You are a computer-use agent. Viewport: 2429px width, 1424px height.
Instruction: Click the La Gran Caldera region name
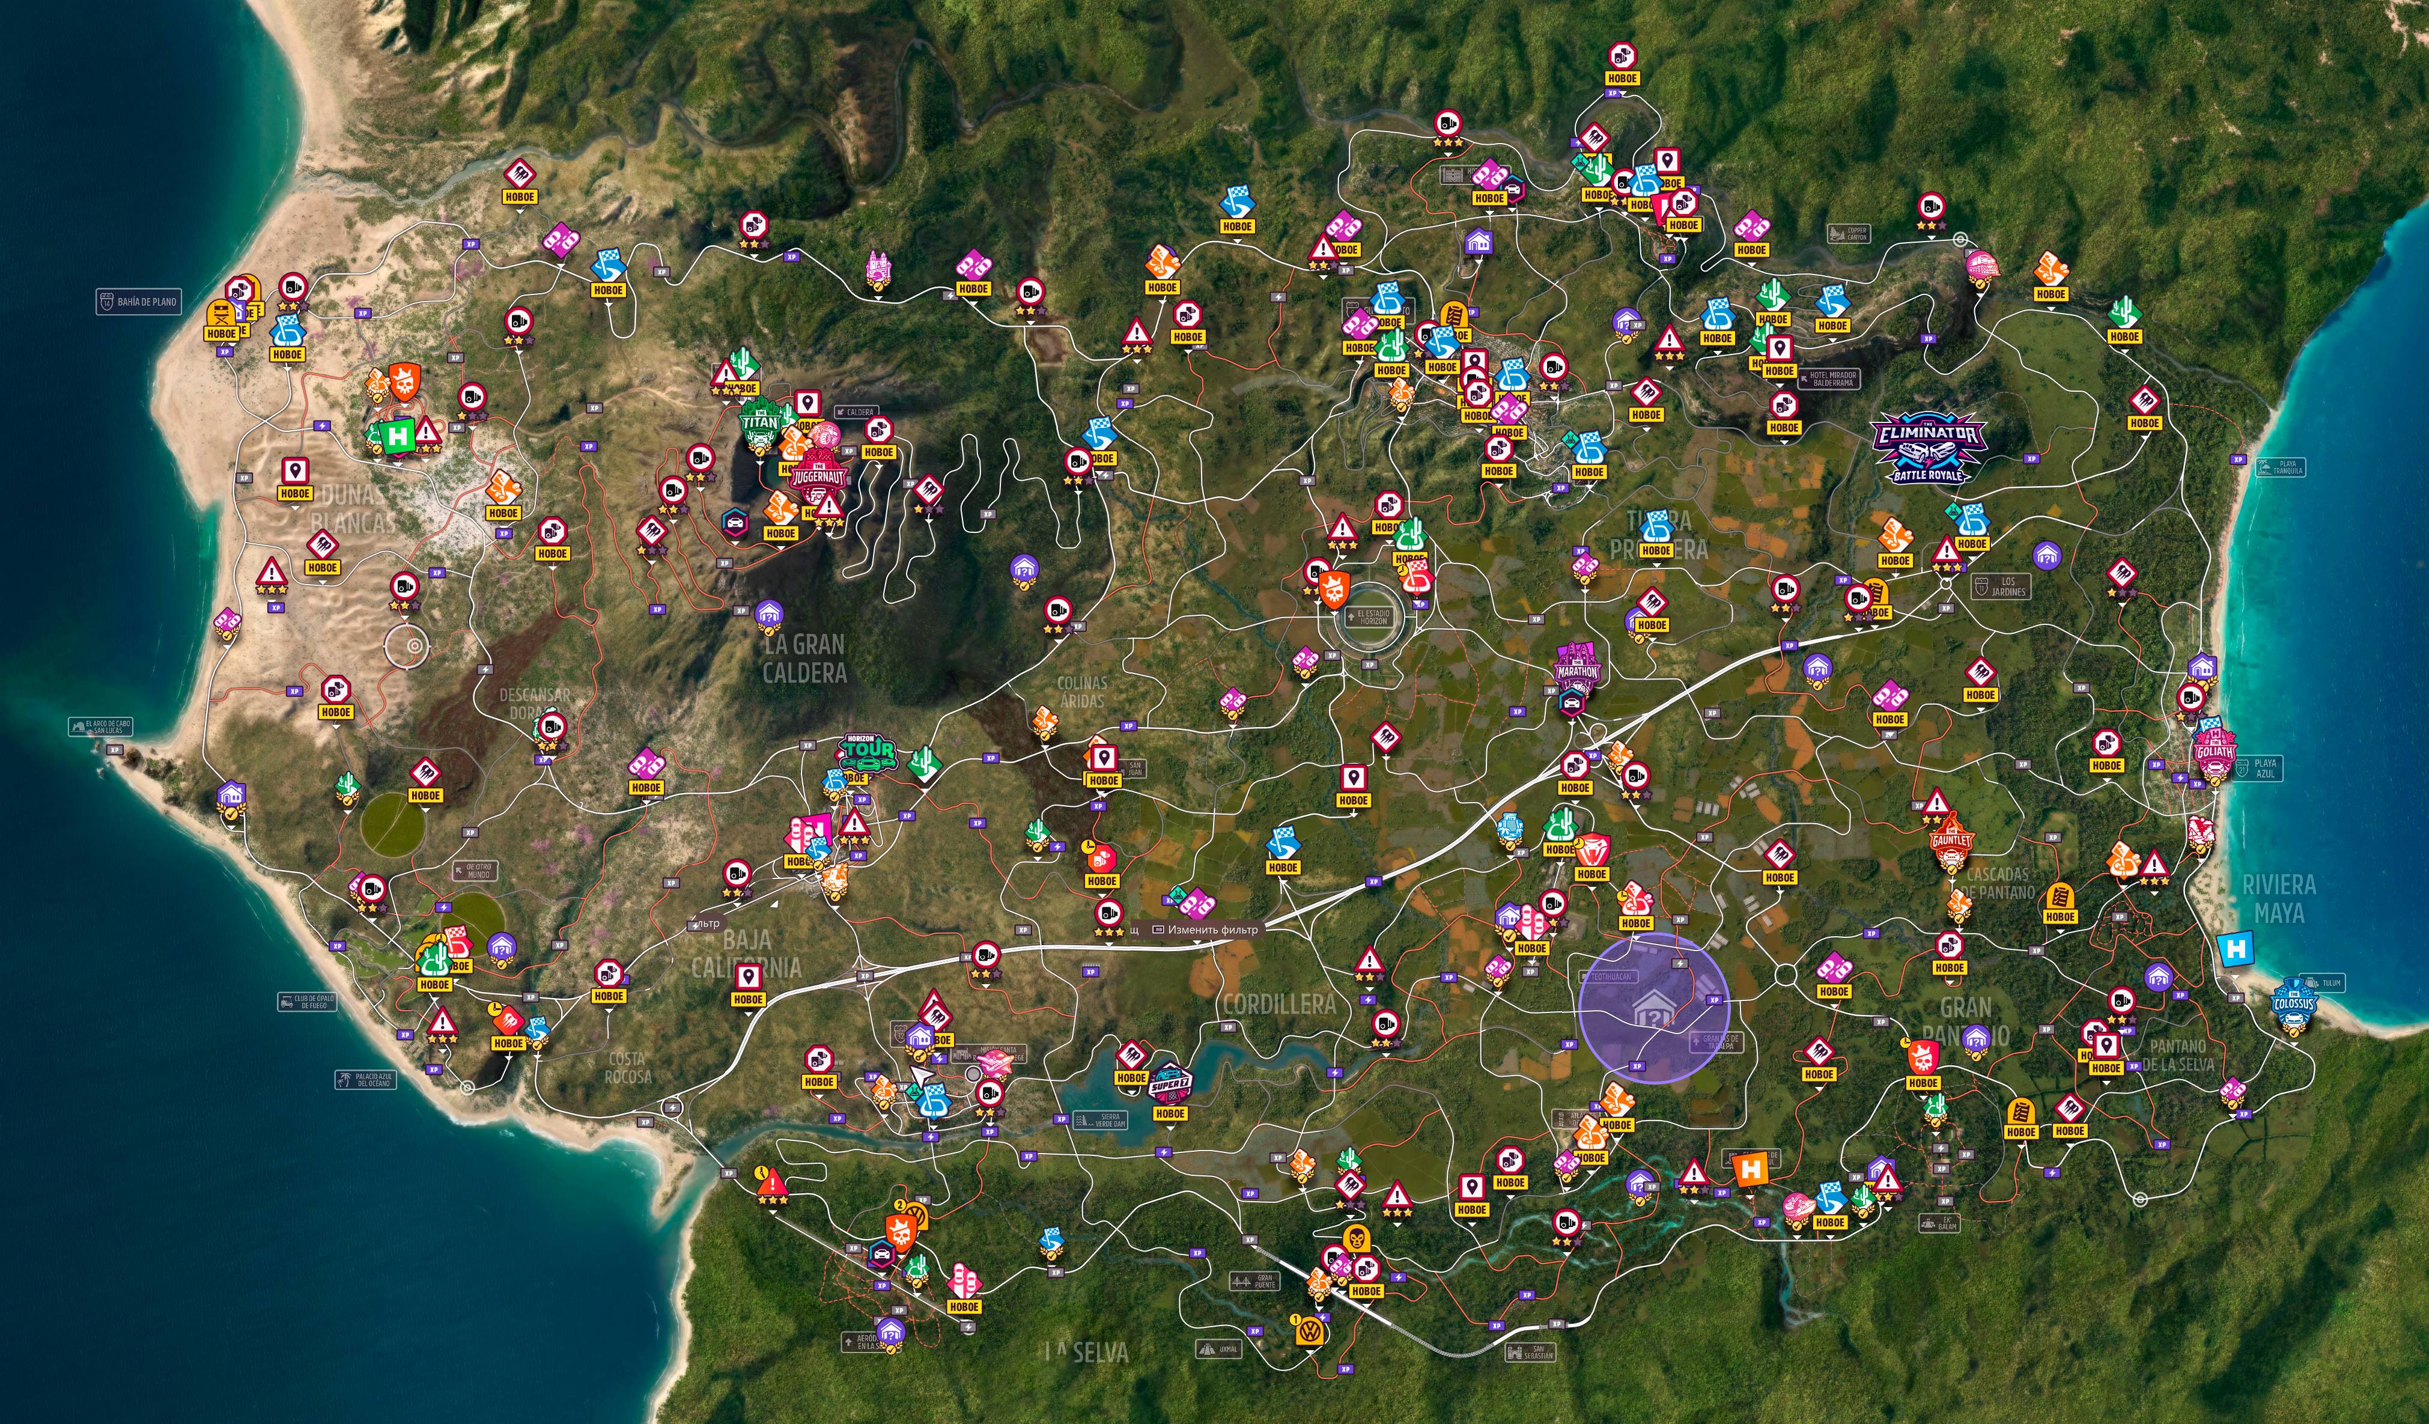tap(804, 659)
